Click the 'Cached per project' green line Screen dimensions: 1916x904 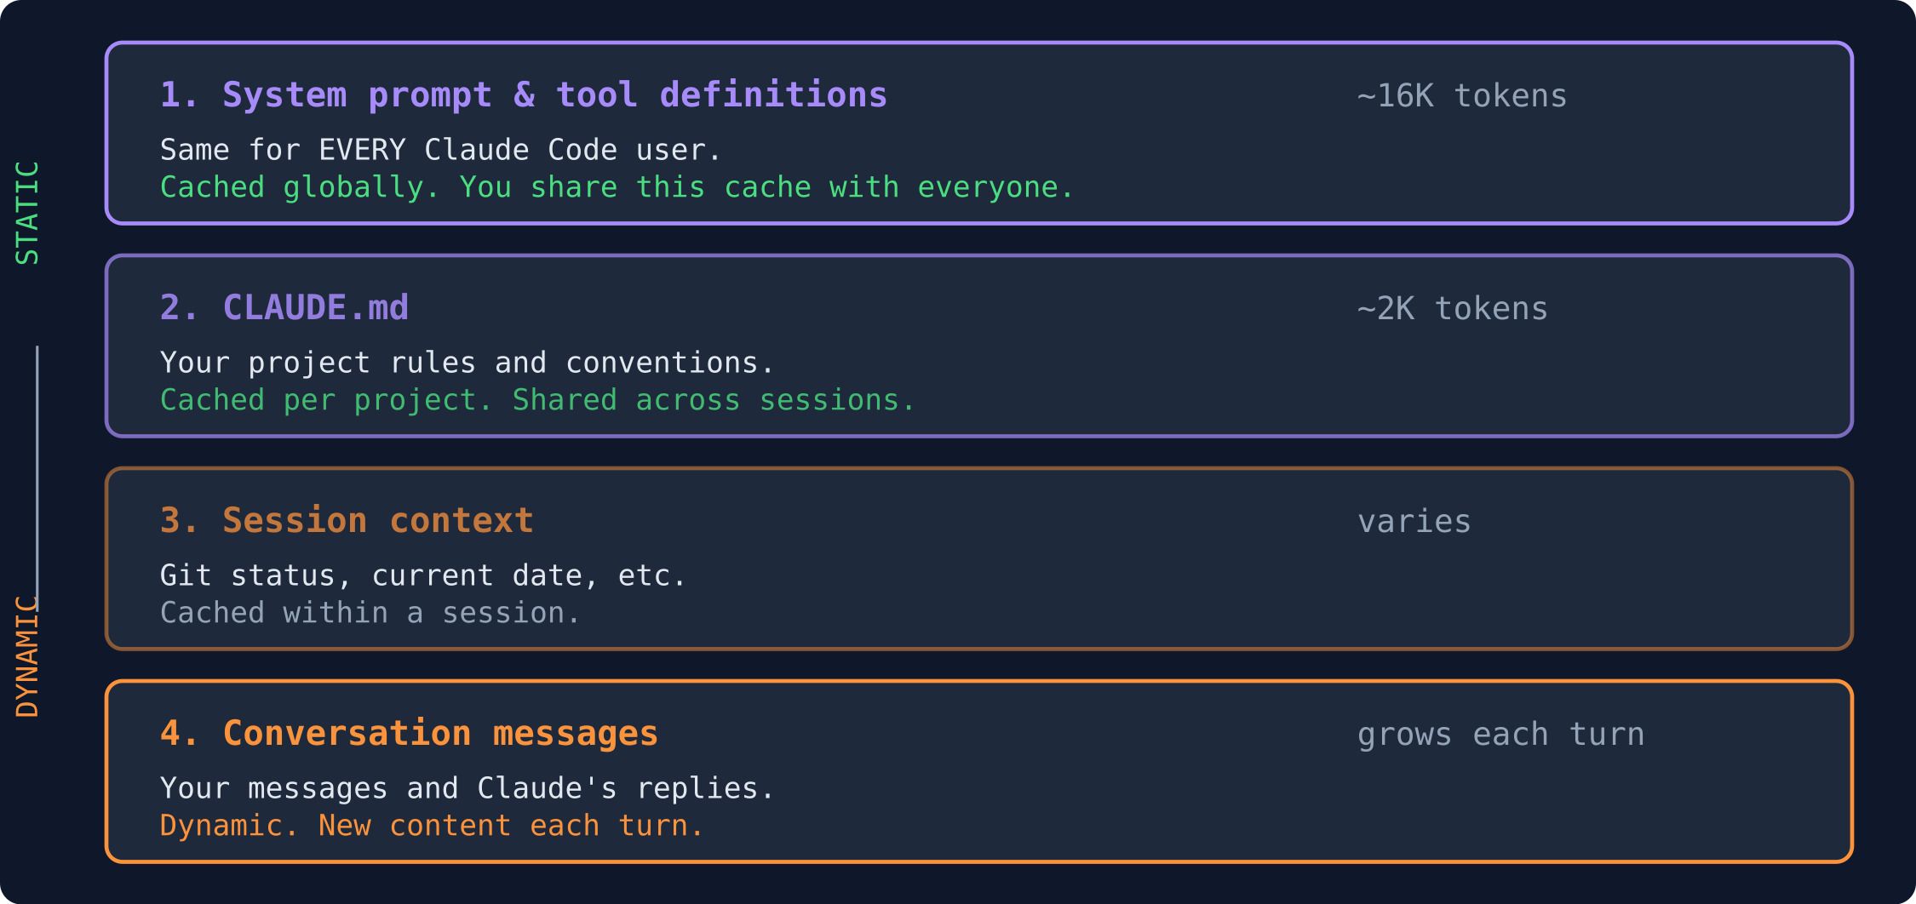(x=536, y=400)
